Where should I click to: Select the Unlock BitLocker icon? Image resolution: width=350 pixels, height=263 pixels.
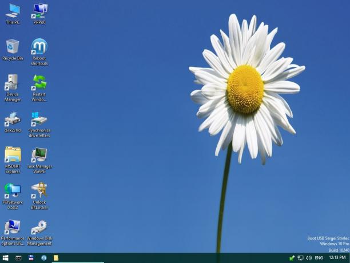pyautogui.click(x=39, y=196)
